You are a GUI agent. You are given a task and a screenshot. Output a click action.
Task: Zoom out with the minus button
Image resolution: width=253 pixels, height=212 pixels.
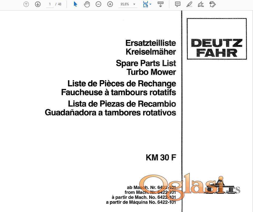click(99, 4)
